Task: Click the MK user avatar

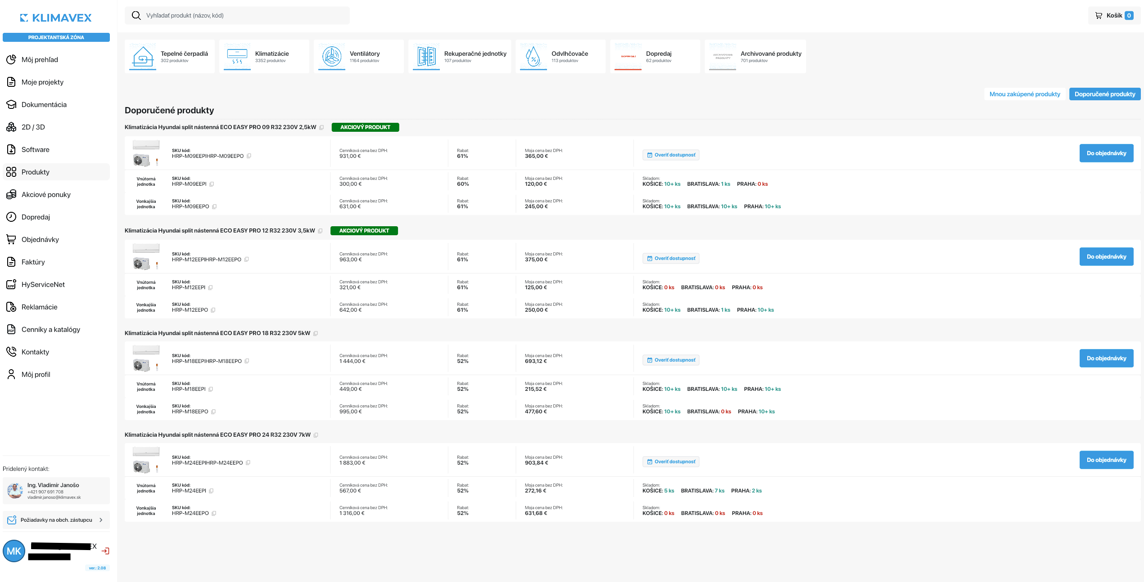Action: pyautogui.click(x=14, y=551)
